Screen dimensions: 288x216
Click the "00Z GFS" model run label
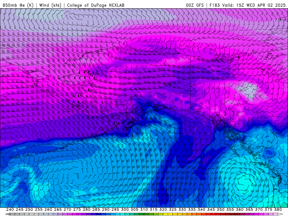point(195,5)
